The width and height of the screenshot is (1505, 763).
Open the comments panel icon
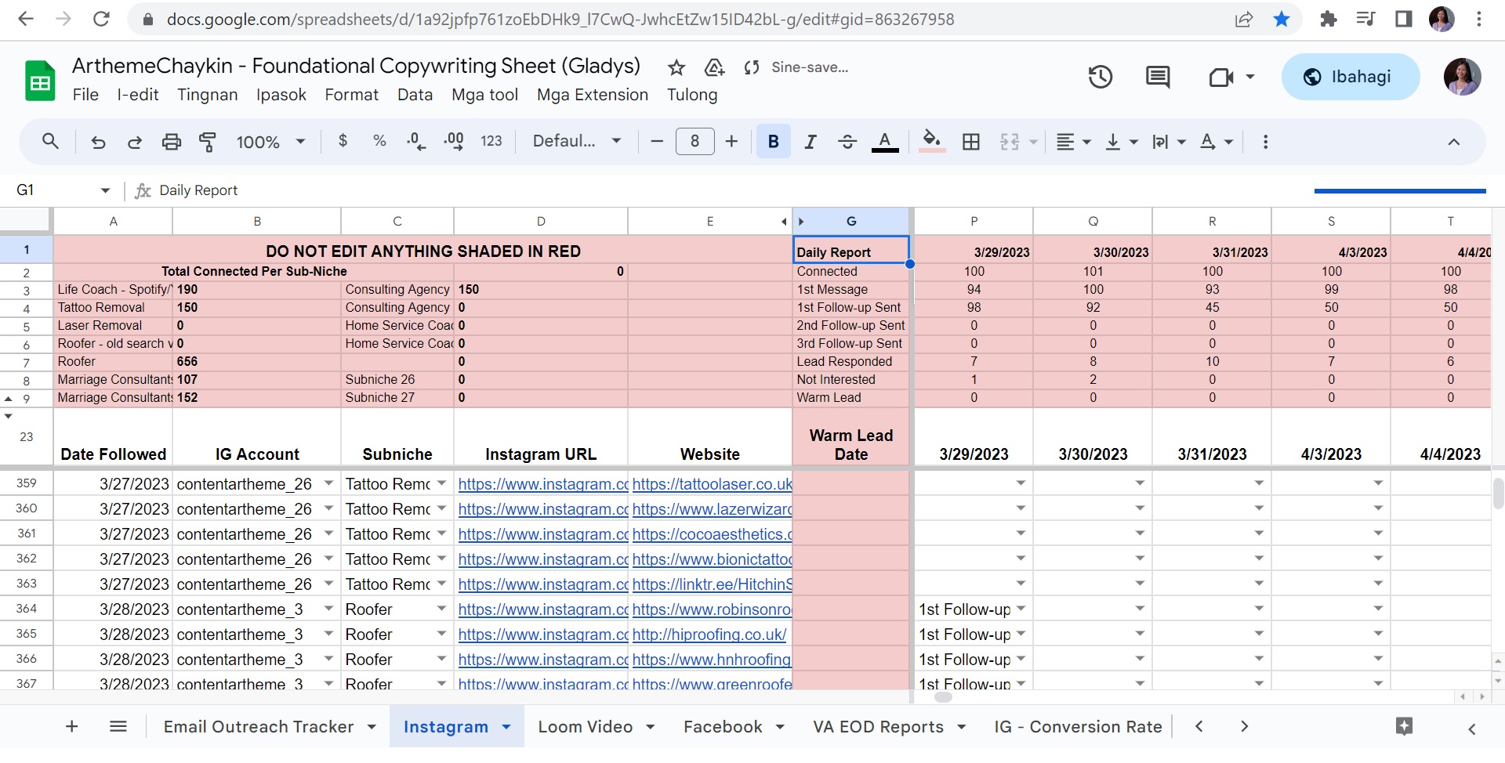[x=1157, y=77]
